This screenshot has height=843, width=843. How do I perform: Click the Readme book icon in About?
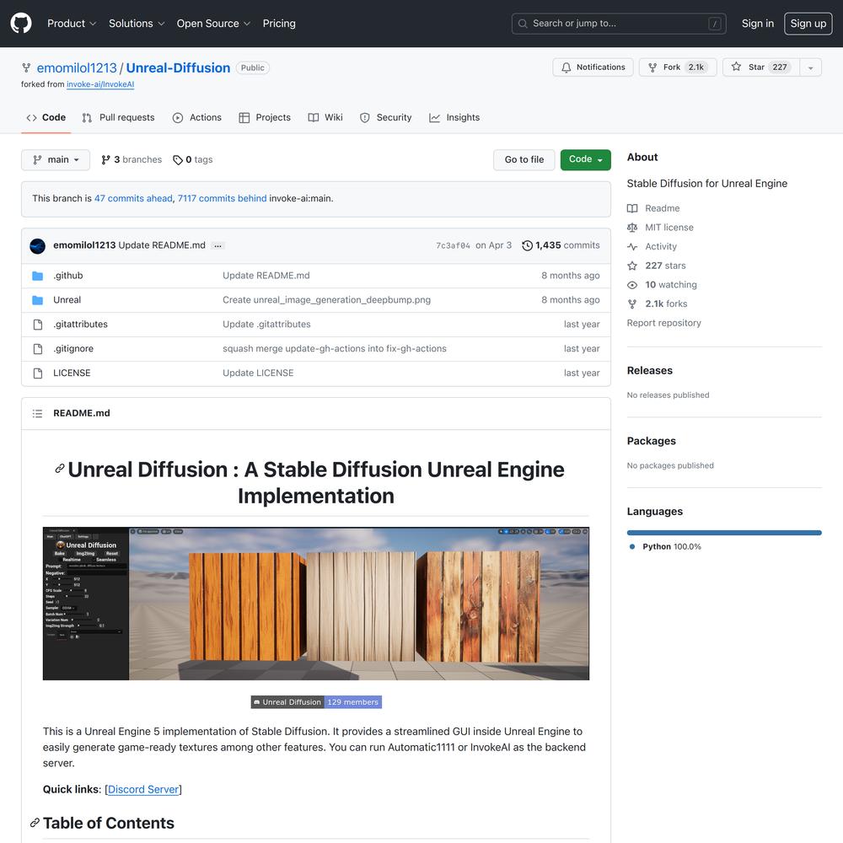[x=632, y=208]
